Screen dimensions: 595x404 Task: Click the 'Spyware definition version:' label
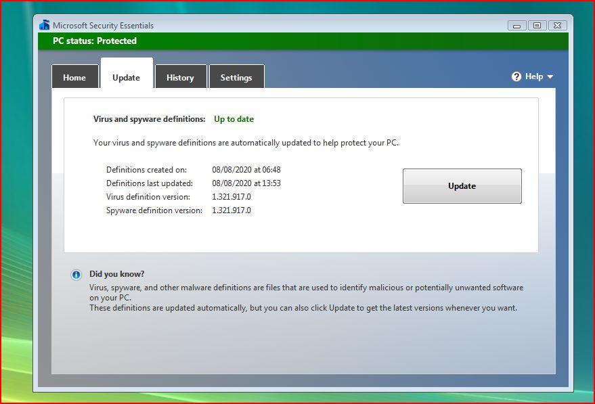[154, 210]
